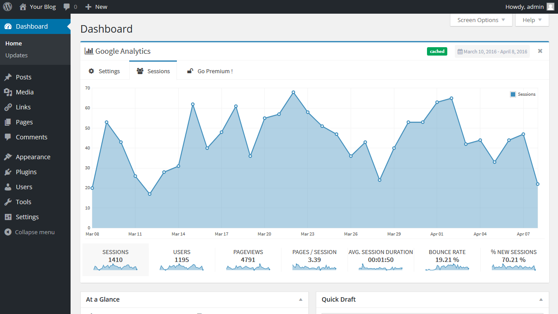Click the Updates link under Home

coord(16,55)
